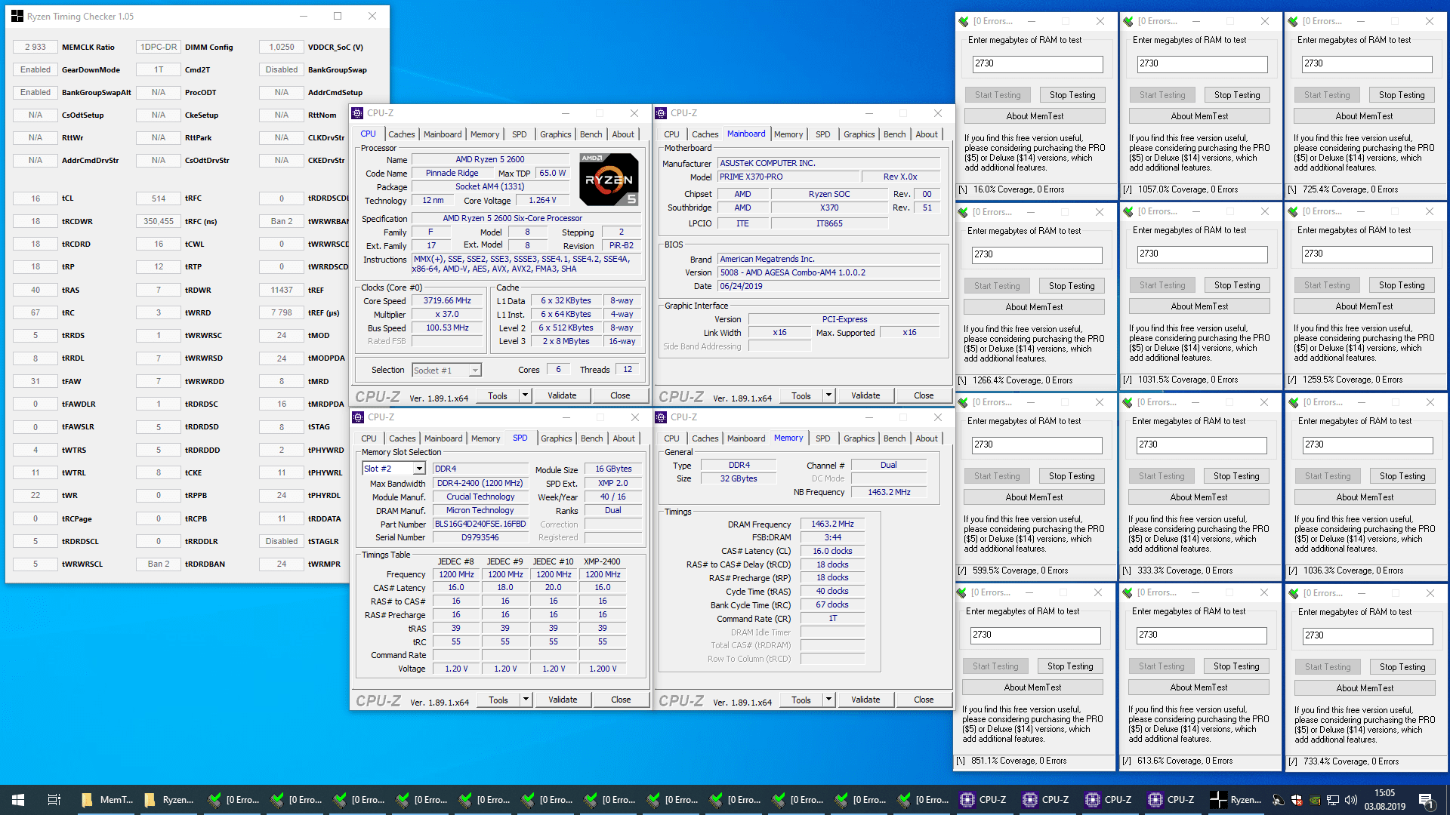Click MemTest title icon, 1259.5% Coverage window
The height and width of the screenshot is (815, 1450).
pyautogui.click(x=1293, y=212)
